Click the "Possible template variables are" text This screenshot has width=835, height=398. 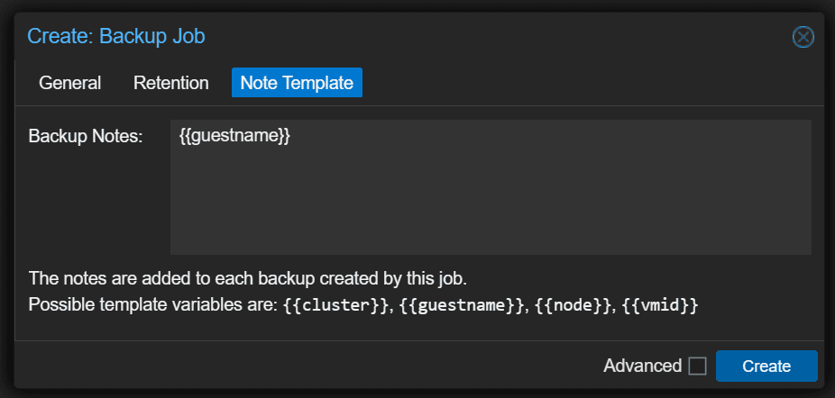coord(151,305)
